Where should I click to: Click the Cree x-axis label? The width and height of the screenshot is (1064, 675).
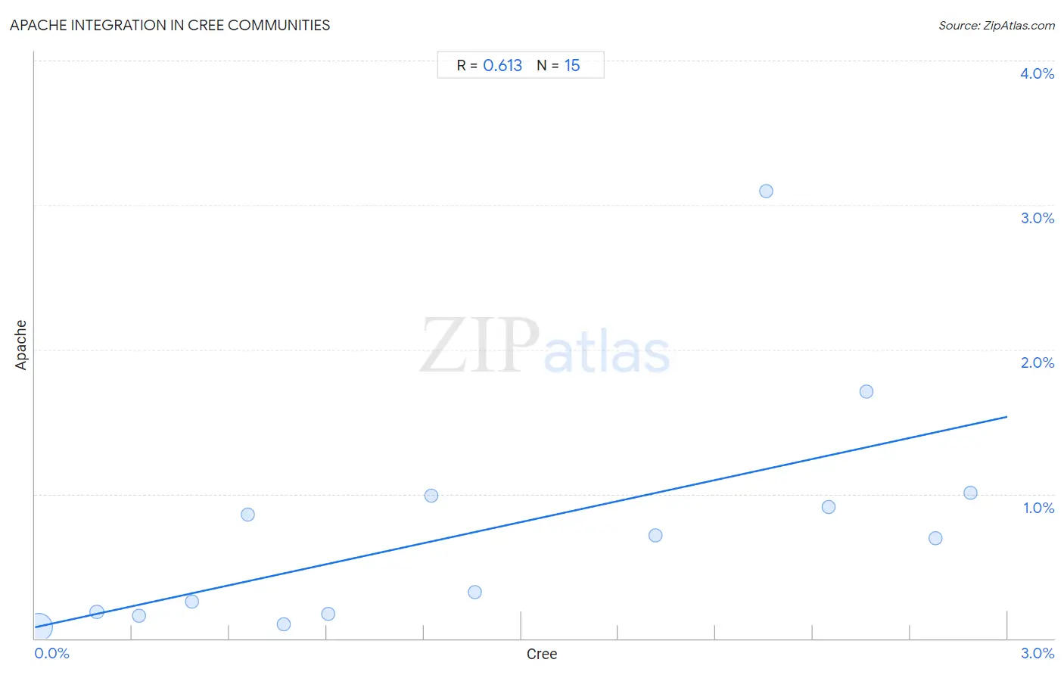542,654
